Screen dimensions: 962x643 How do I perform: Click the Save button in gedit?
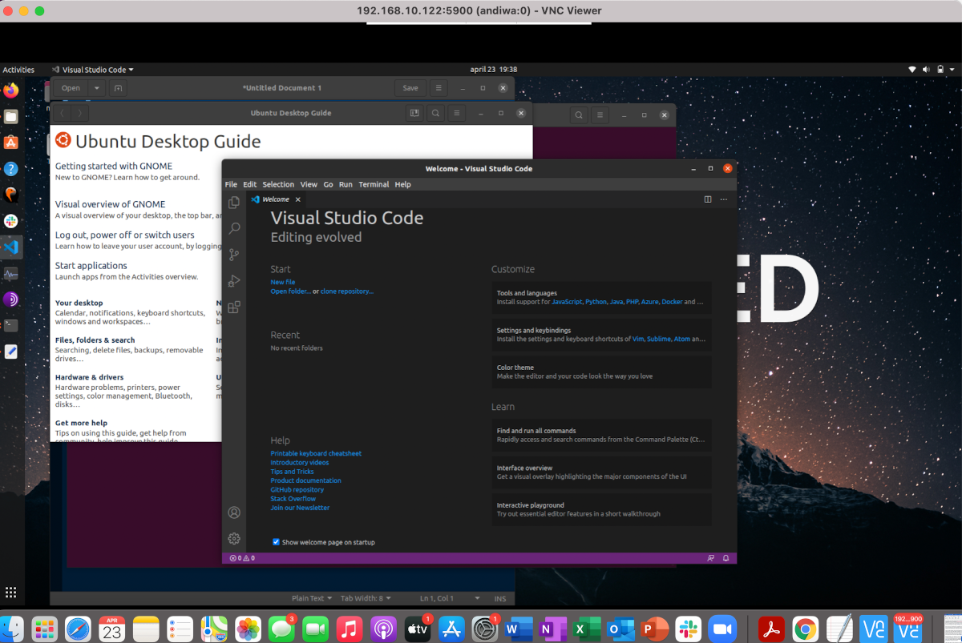410,88
